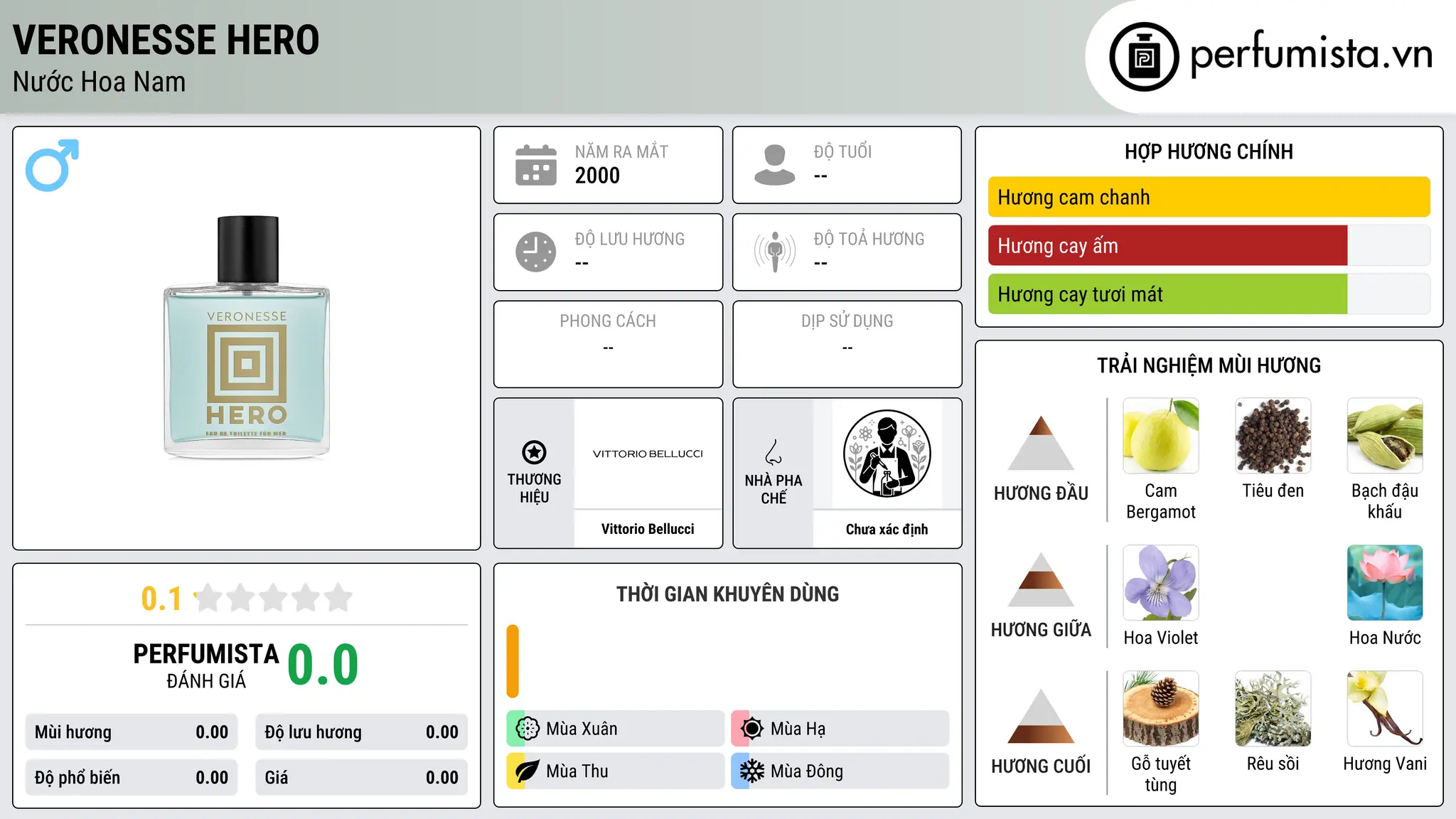
Task: Click the star badge icon above Thương hiệu
Action: [x=534, y=452]
